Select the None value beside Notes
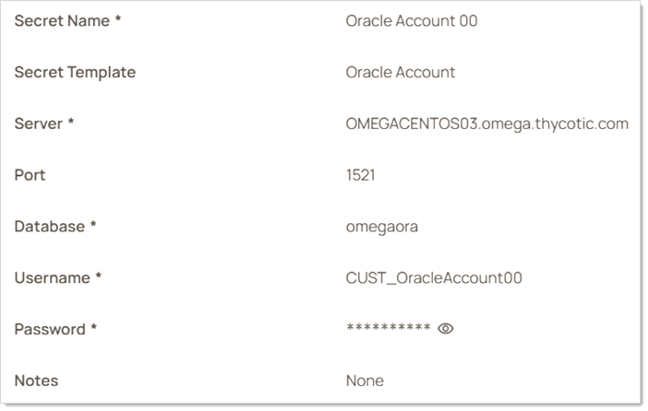 click(365, 381)
